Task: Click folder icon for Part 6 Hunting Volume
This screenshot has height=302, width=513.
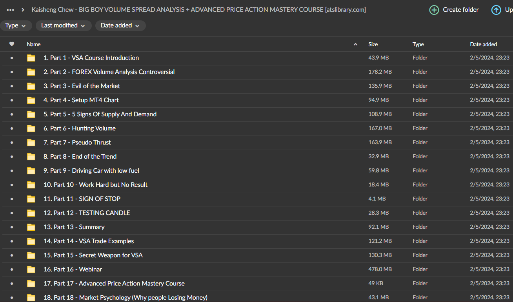Action: coord(31,128)
